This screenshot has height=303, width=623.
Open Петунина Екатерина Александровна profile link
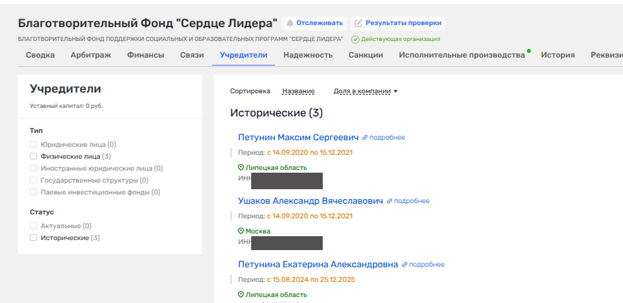(318, 264)
